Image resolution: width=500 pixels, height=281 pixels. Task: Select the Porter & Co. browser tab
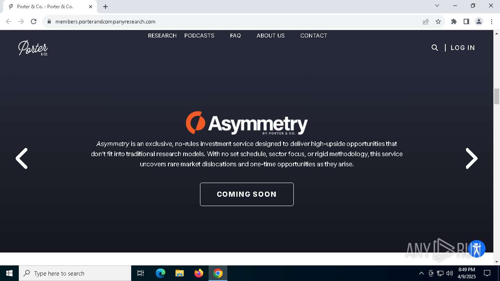[49, 7]
